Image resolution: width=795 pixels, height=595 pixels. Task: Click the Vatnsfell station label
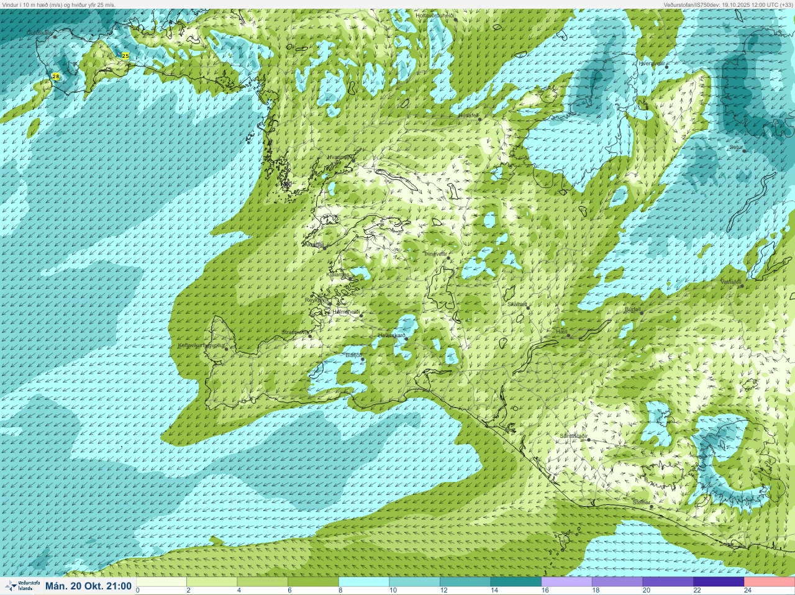731,282
